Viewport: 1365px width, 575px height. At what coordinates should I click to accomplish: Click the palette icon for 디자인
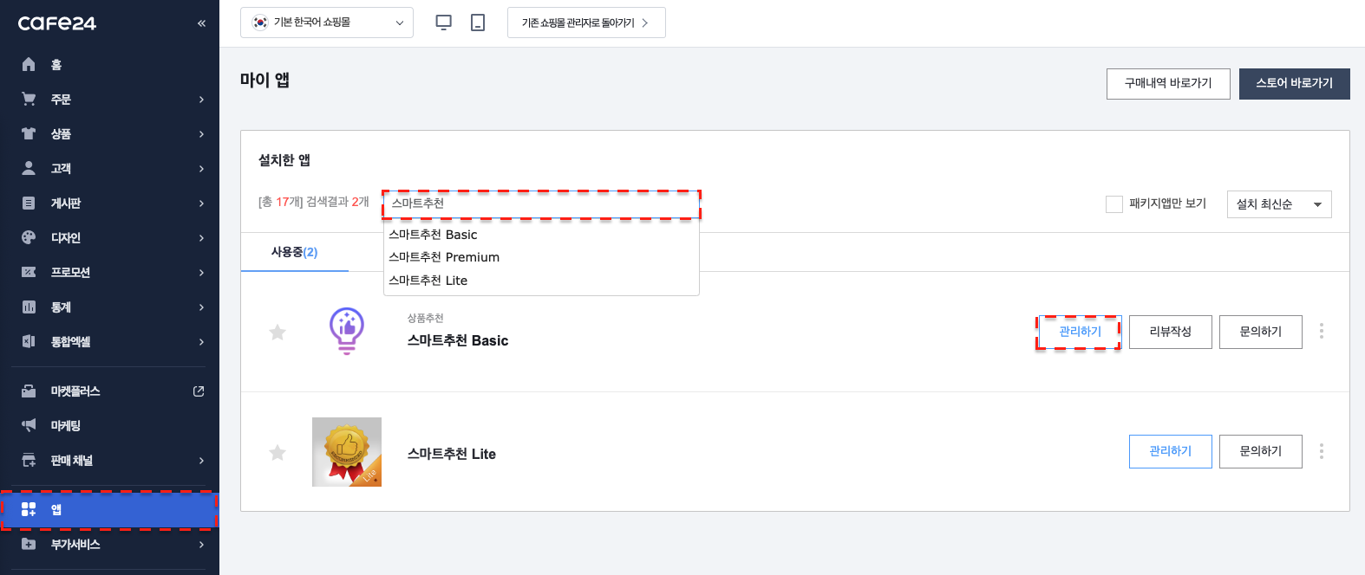[29, 237]
